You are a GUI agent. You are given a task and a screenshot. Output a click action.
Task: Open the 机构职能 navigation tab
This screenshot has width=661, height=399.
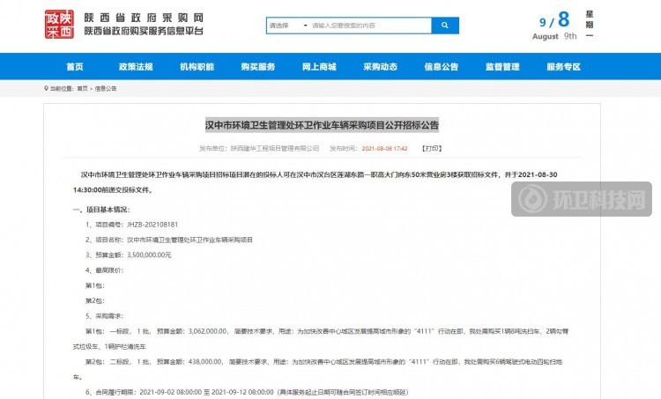[x=197, y=67]
